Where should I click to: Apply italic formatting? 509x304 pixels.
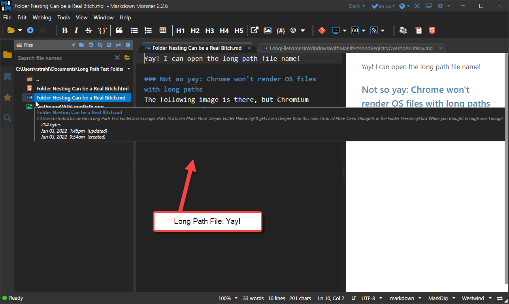77,30
